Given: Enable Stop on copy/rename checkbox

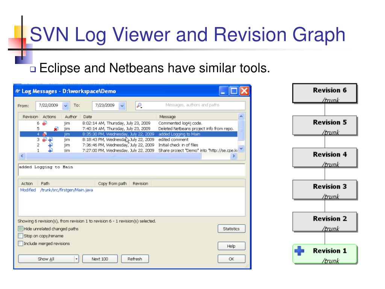Looking at the screenshot, I should pyautogui.click(x=21, y=236).
